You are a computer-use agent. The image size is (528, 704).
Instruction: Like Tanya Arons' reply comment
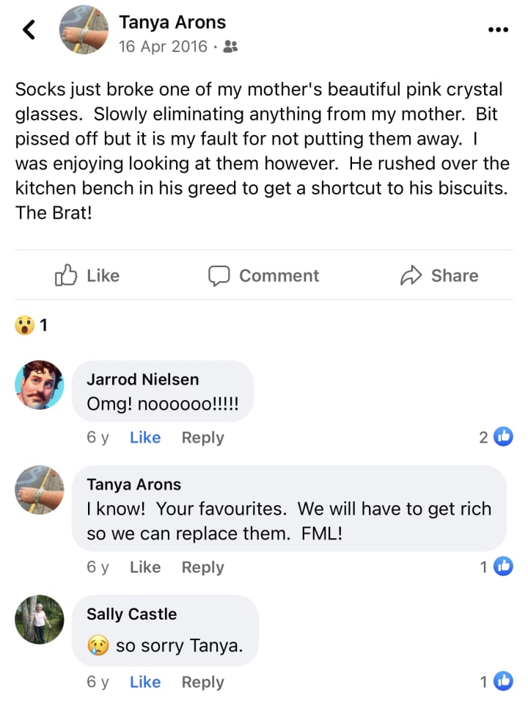[145, 567]
